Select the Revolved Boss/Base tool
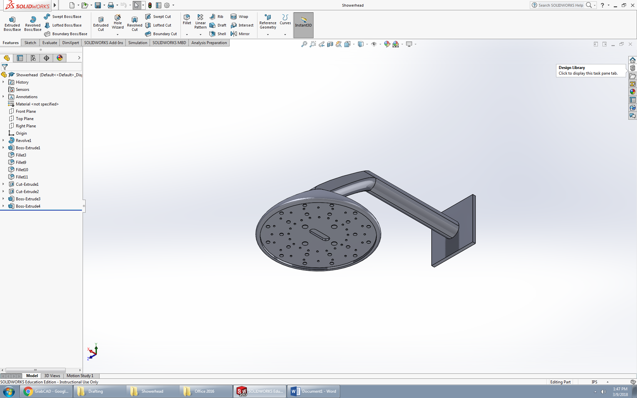Viewport: 637px width, 398px height. (x=33, y=24)
